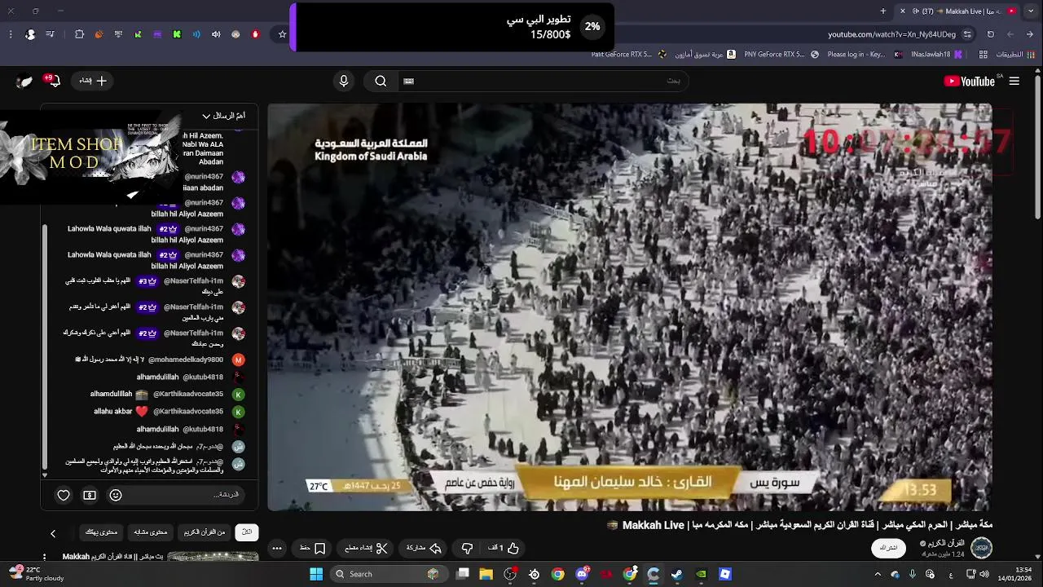Open YouTube notifications bell
Image resolution: width=1043 pixels, height=587 pixels.
click(x=54, y=81)
